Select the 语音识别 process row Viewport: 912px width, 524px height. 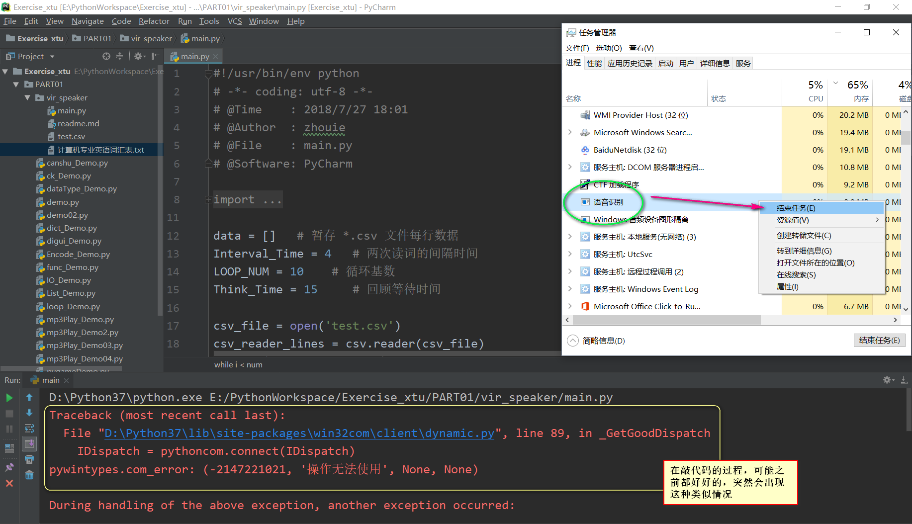[x=672, y=202]
